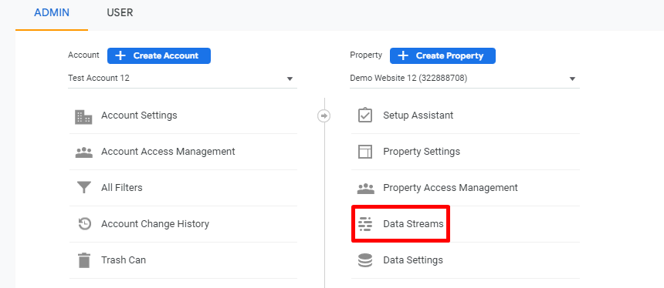Click the All Filters funnel icon
The height and width of the screenshot is (288, 664).
pos(84,187)
